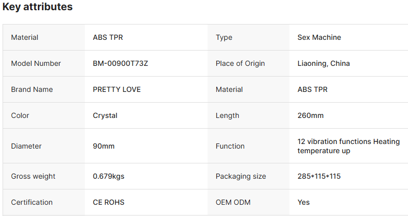The height and width of the screenshot is (216, 408).
Task: Click the Yes value for OEM ODM
Action: pyautogui.click(x=303, y=202)
